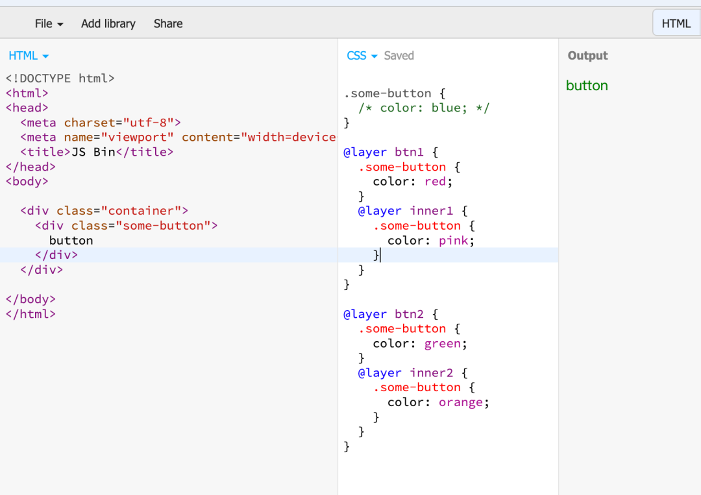The image size is (701, 495).
Task: Click the '/* color: blue; */' comment
Action: tap(424, 108)
